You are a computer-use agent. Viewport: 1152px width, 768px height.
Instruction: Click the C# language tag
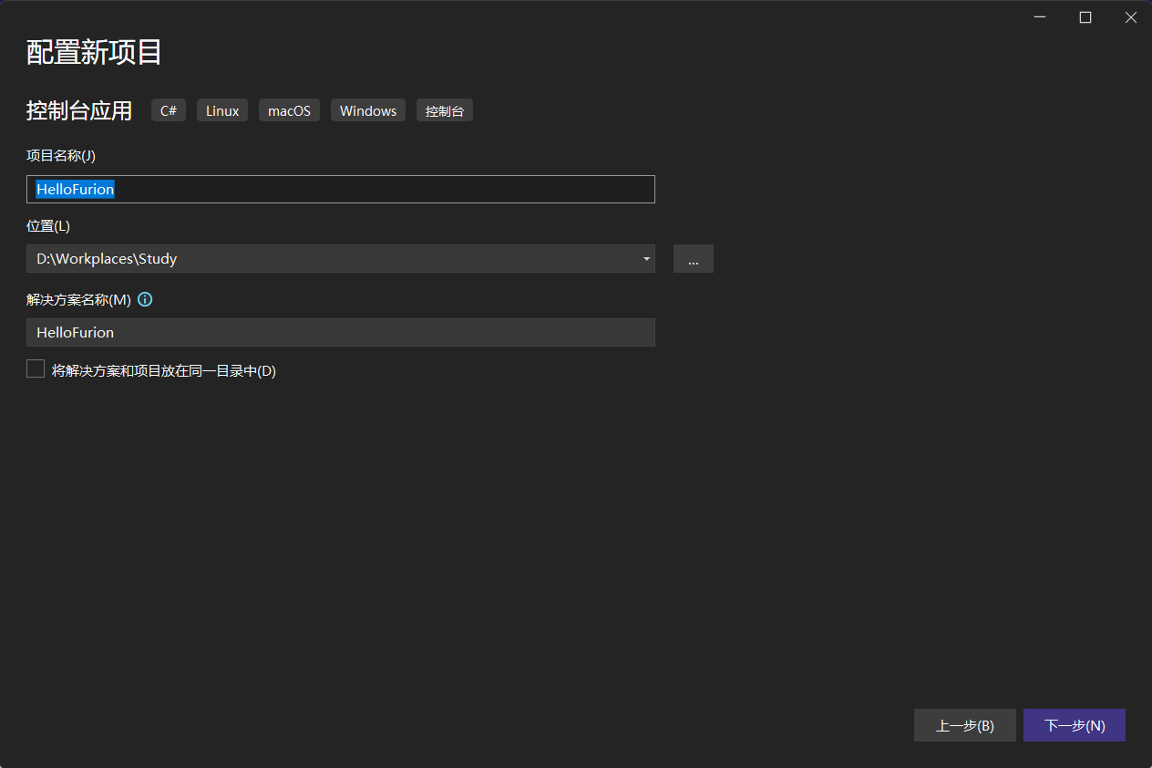pyautogui.click(x=169, y=111)
